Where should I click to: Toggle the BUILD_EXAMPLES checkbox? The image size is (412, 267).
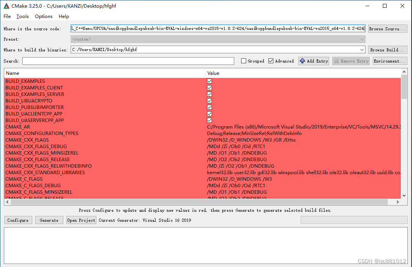[209, 81]
